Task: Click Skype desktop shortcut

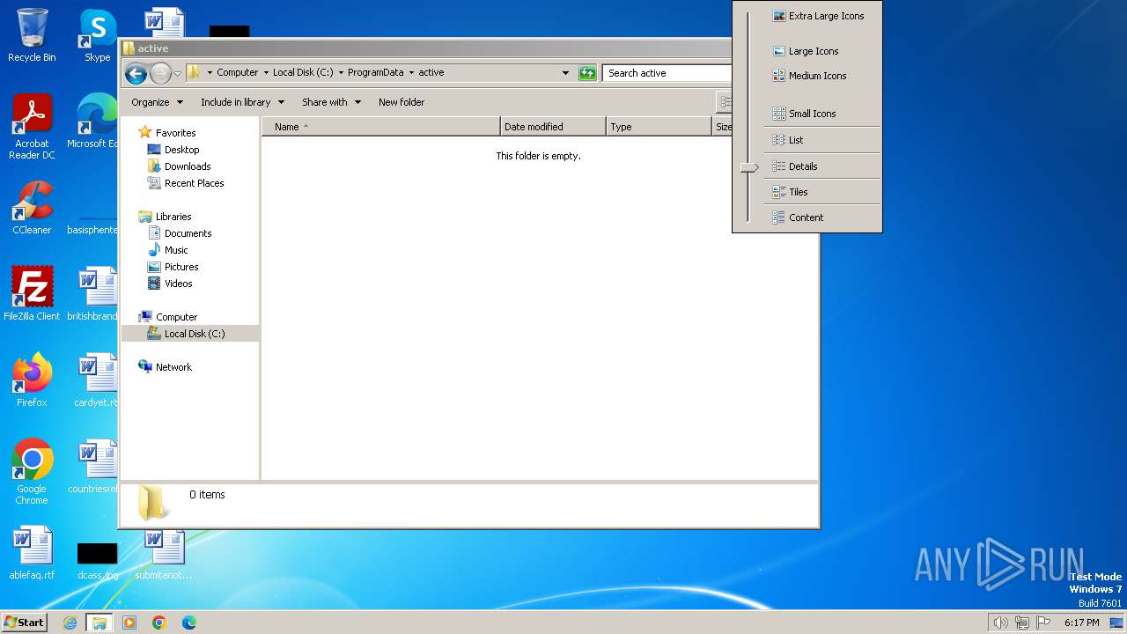Action: coord(97,35)
